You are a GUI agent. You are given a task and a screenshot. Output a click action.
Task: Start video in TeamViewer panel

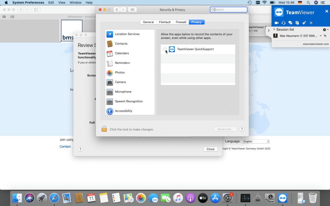coord(277,23)
